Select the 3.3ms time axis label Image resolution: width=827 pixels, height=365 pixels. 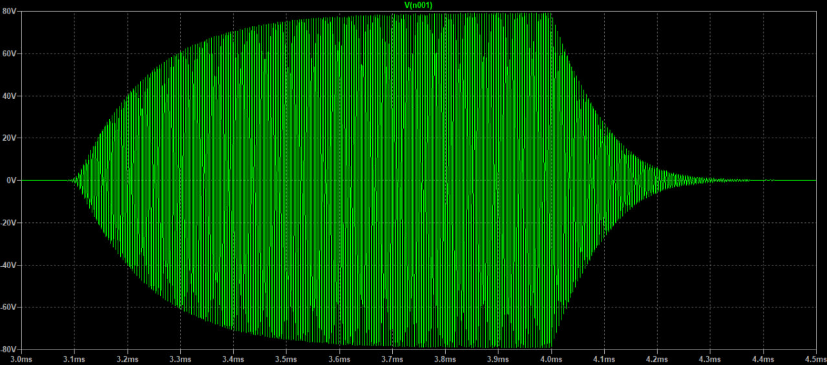(x=180, y=359)
